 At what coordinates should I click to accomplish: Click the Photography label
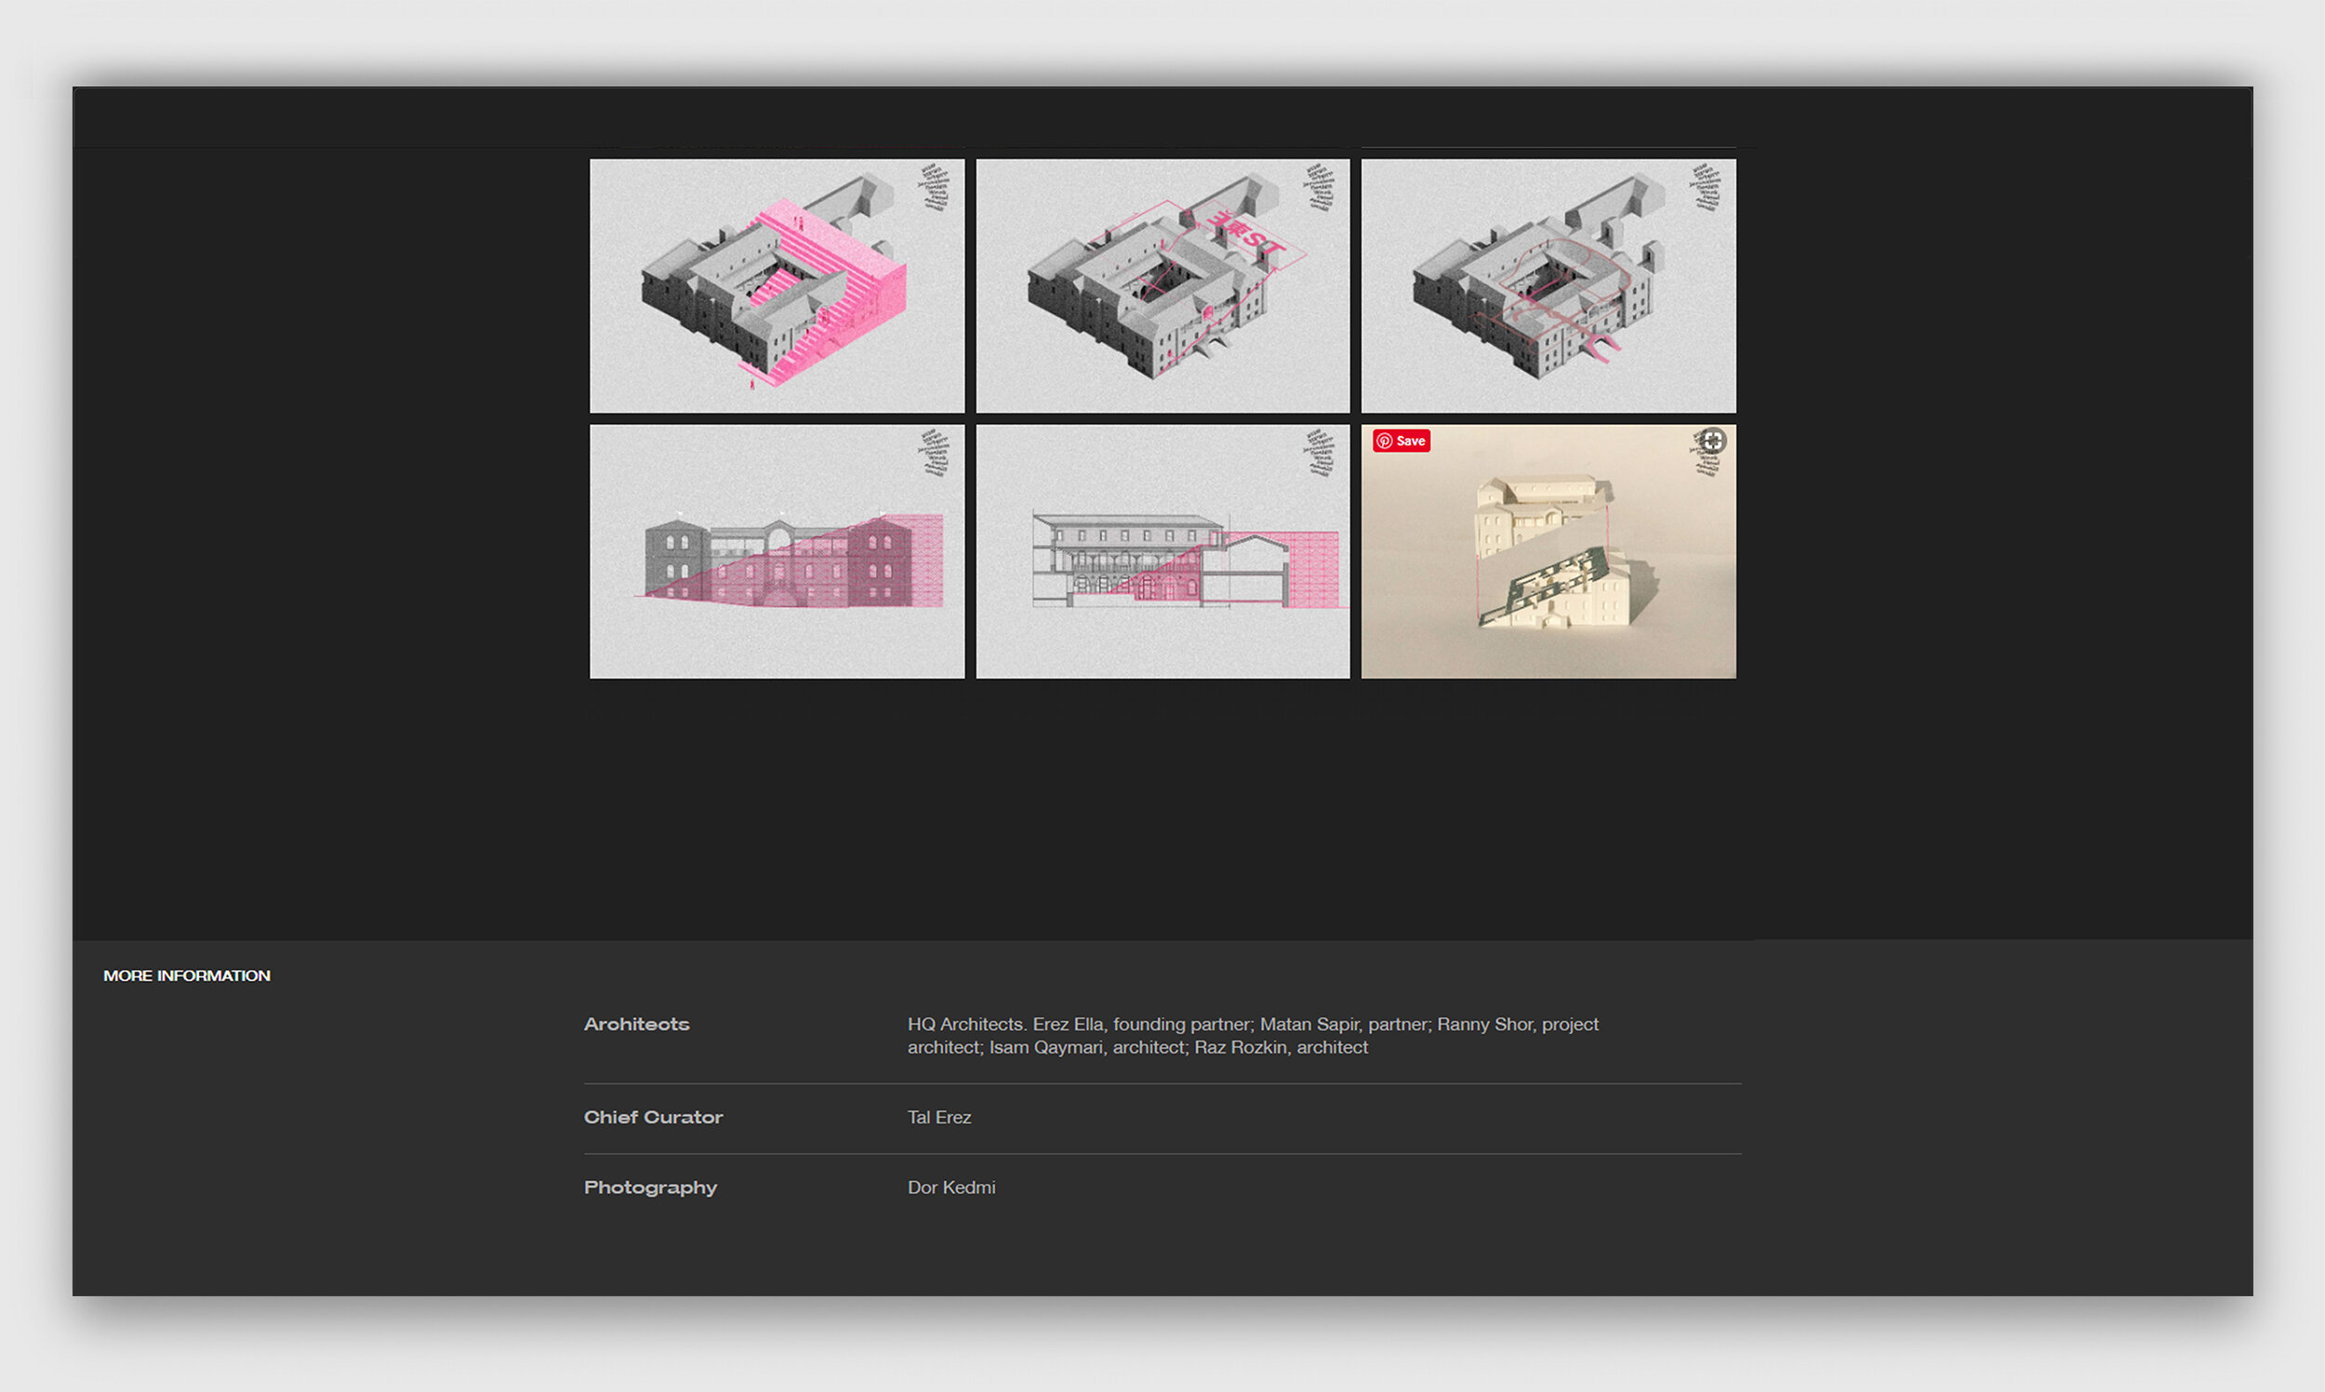tap(650, 1187)
